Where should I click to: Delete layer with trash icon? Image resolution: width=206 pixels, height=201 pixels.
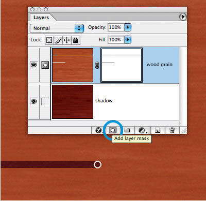click(172, 130)
